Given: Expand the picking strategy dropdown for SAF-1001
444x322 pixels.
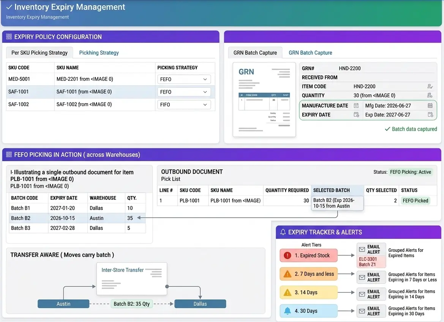Looking at the screenshot, I should [184, 92].
